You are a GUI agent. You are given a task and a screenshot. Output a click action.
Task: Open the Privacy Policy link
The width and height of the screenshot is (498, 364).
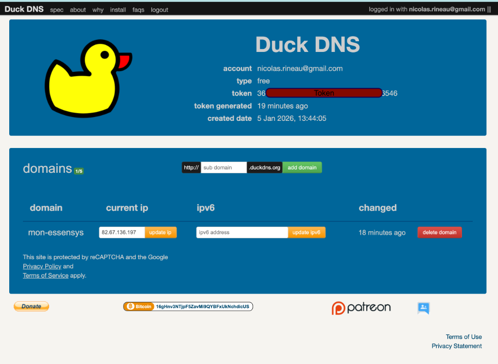point(42,266)
